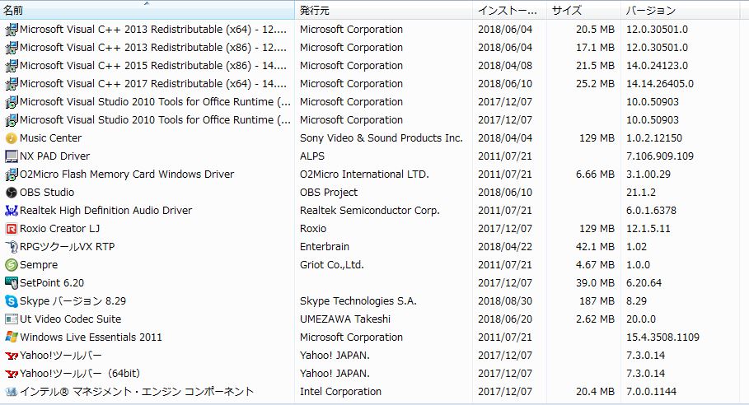Click the Roxio Creator LJ icon

click(x=12, y=229)
